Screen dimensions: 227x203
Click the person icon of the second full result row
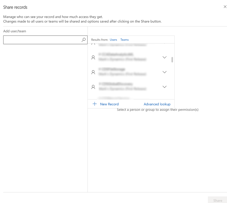93,72
